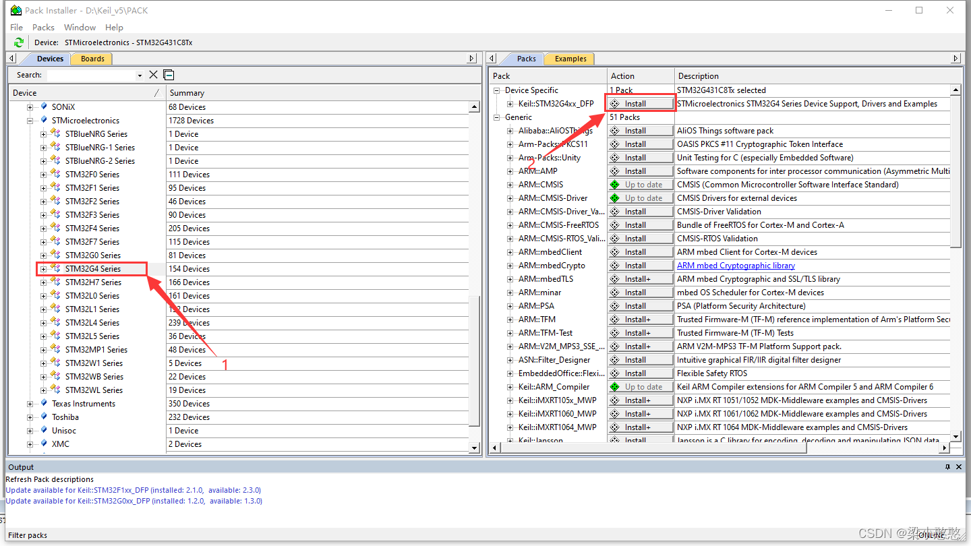Collapse the Device Specific pack group
The width and height of the screenshot is (971, 546).
click(x=498, y=90)
